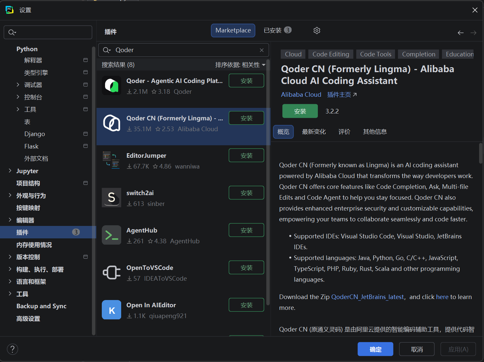Screen dimensions: 484x362
Task: Click the magnifier icon in the settings search
Action: [12, 32]
